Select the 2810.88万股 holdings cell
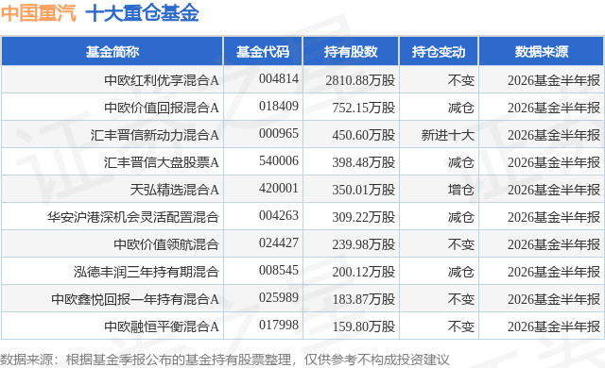The height and width of the screenshot is (368, 605). (x=360, y=80)
